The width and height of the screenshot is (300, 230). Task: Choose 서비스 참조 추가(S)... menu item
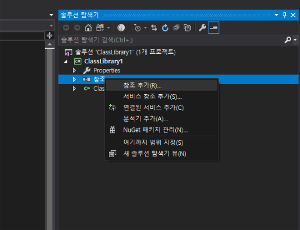pos(161,96)
